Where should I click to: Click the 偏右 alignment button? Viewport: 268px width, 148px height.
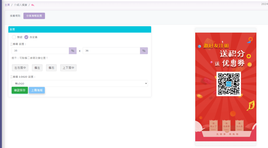[51, 68]
